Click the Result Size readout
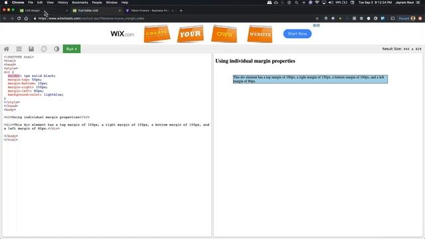 click(x=402, y=49)
